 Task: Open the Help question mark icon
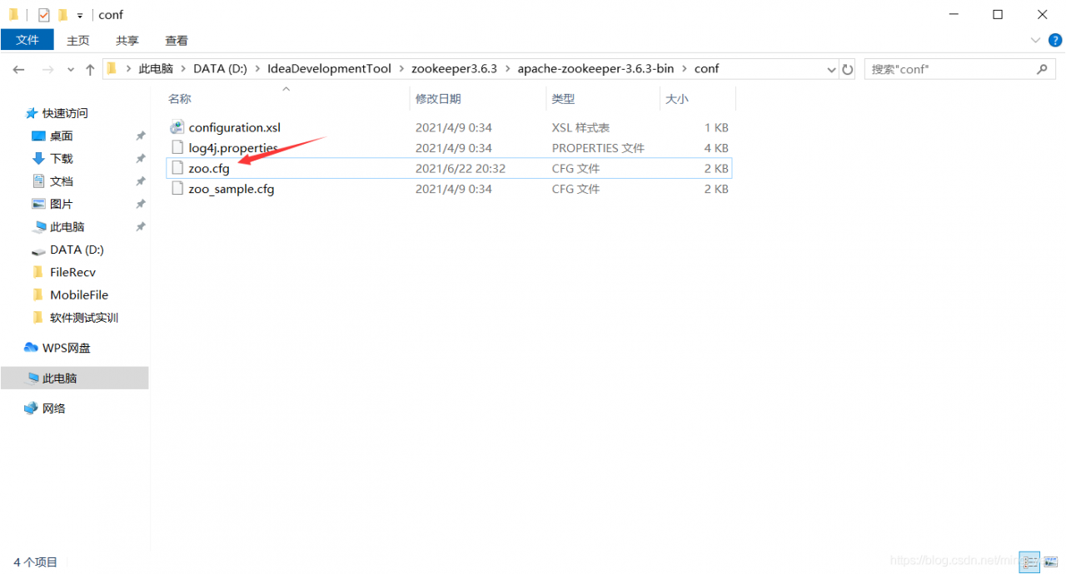point(1055,40)
